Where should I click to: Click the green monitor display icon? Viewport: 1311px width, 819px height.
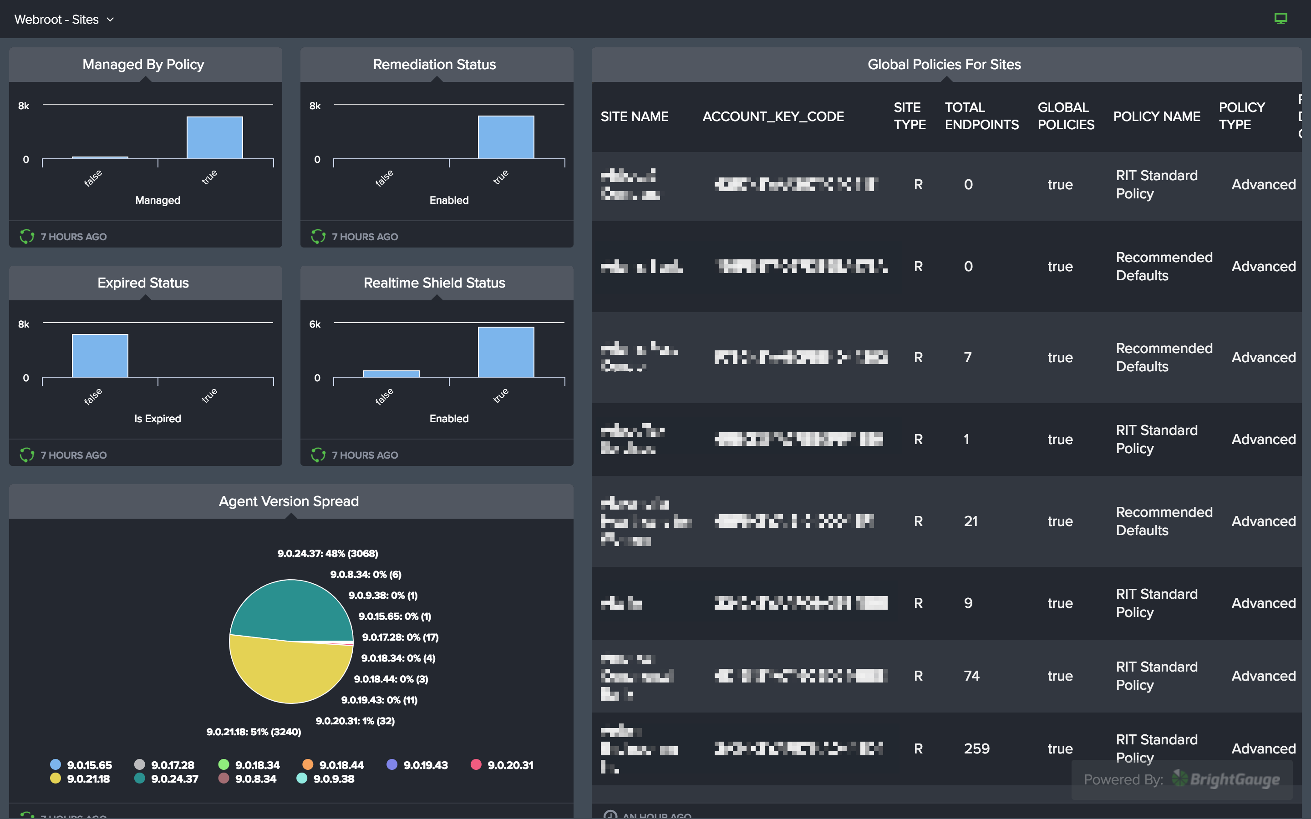(1281, 18)
